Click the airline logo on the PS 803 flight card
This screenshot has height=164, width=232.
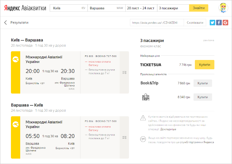click(x=16, y=59)
